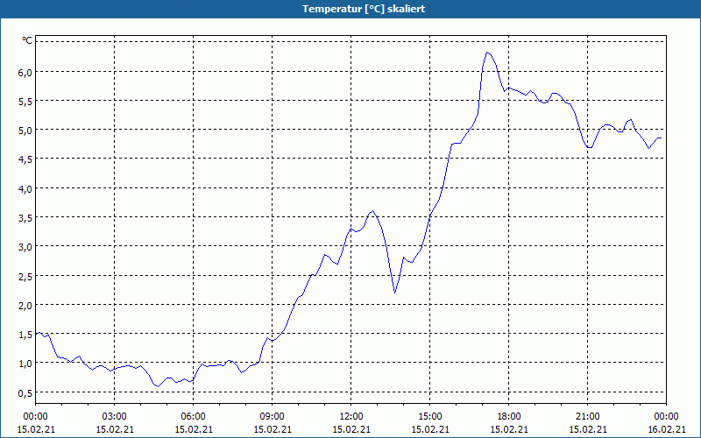
Task: Click the 4,5 y-axis label
Action: pos(25,159)
